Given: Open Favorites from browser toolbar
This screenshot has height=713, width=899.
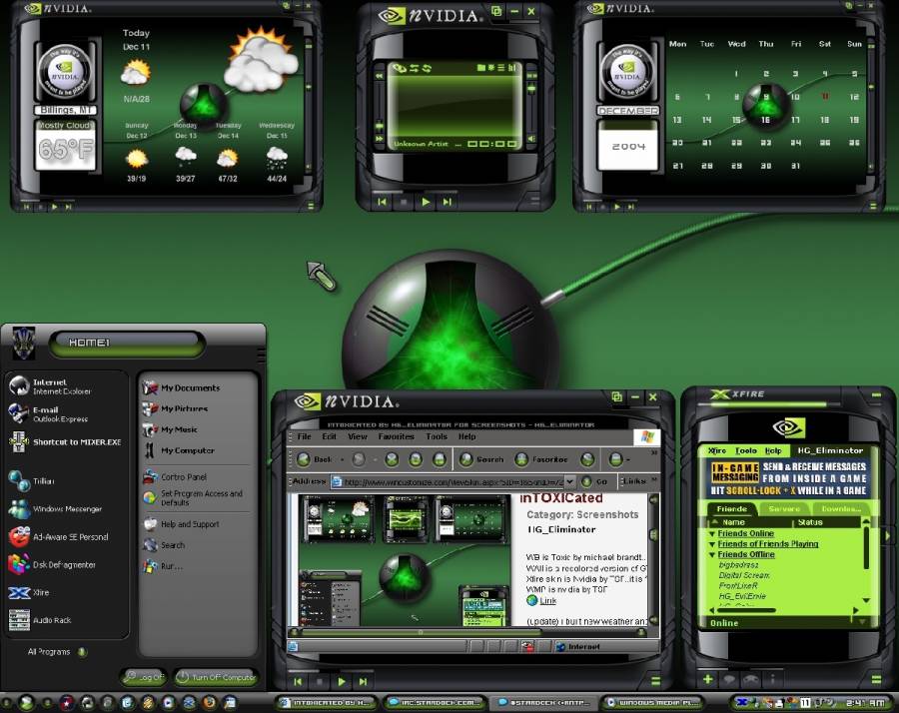Looking at the screenshot, I should click(x=541, y=459).
